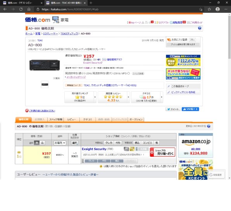
Task: Click the Exsight Security link under lowest price
Action: [93, 63]
